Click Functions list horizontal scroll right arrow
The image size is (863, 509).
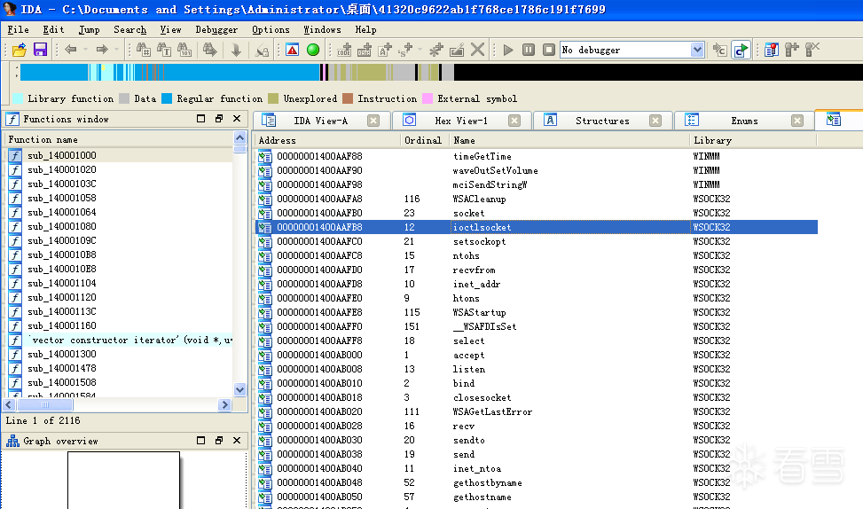(x=224, y=404)
